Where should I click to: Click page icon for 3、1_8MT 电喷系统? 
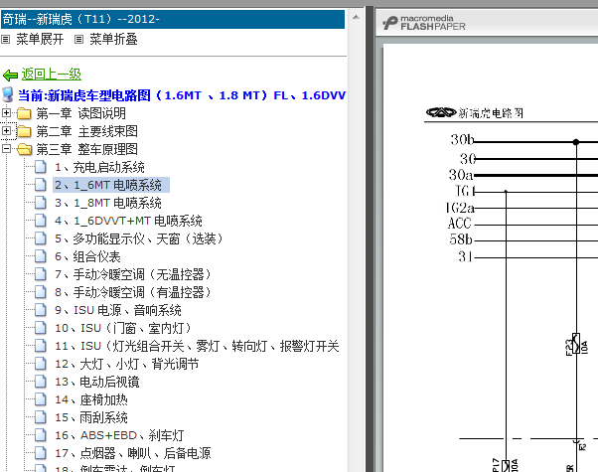point(41,203)
